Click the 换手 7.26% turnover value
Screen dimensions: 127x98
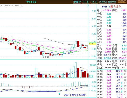108,61
